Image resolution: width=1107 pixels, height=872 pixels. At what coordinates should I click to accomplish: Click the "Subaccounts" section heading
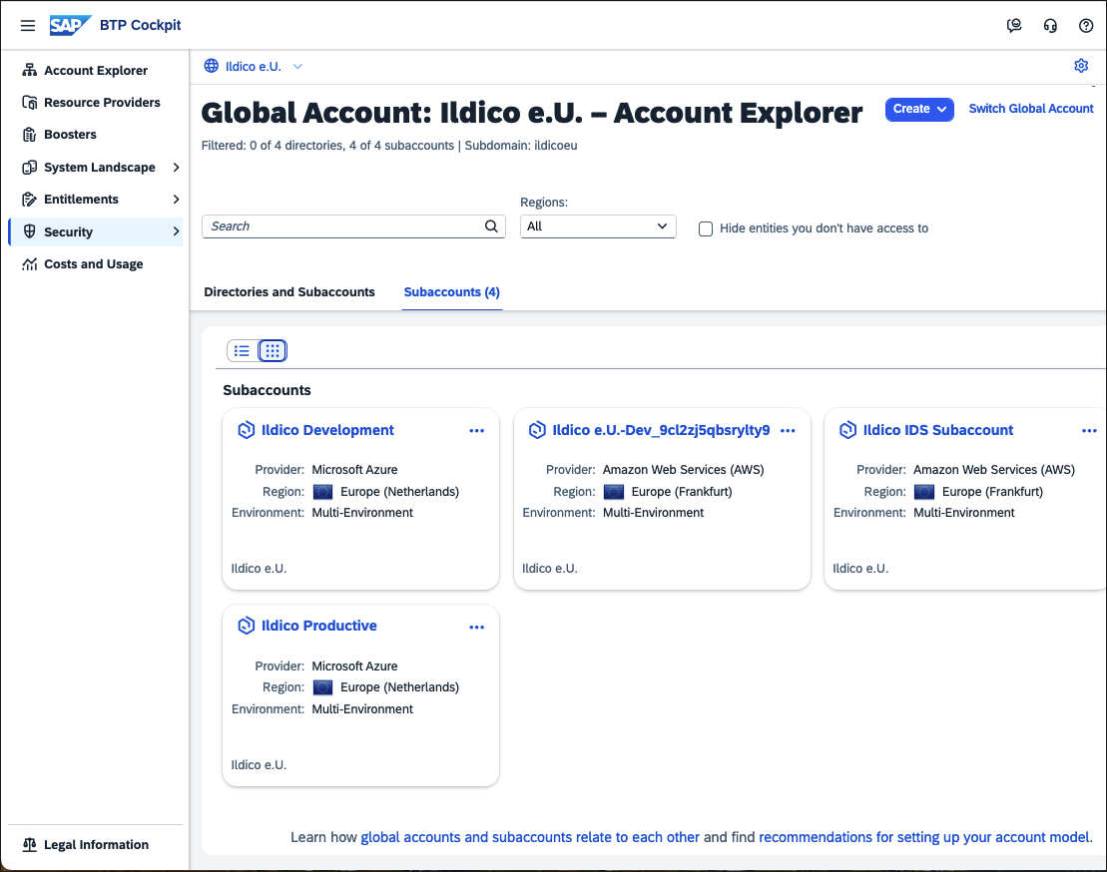click(x=267, y=390)
